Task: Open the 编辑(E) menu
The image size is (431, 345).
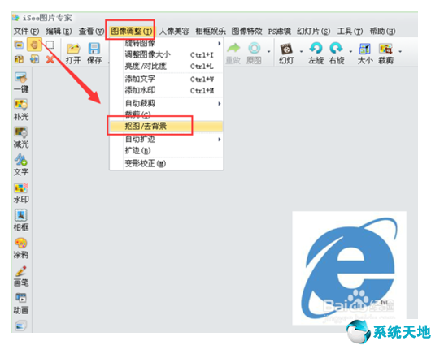Action: click(x=59, y=32)
